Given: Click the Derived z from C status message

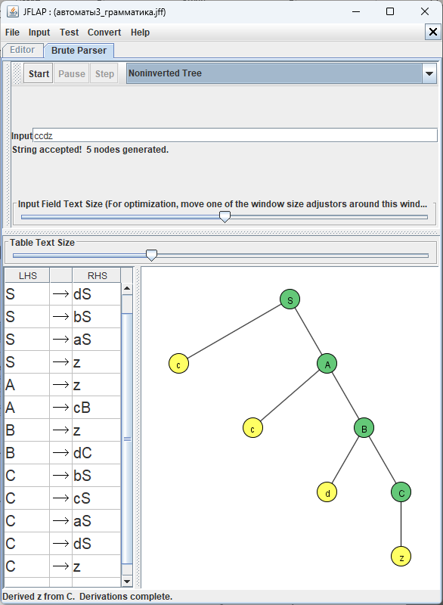Looking at the screenshot, I should [88, 597].
